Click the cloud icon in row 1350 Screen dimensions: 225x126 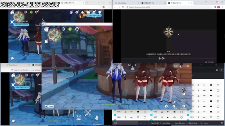click(x=211, y=112)
